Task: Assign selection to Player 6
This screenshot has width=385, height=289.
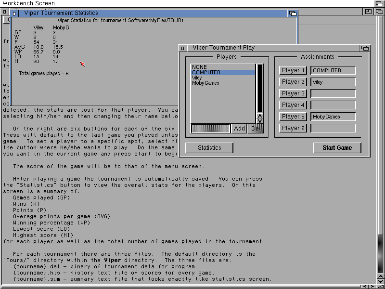Action: tap(293, 128)
